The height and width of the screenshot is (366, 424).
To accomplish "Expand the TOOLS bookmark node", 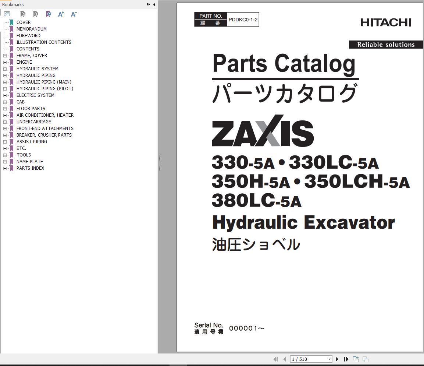I will pos(5,155).
